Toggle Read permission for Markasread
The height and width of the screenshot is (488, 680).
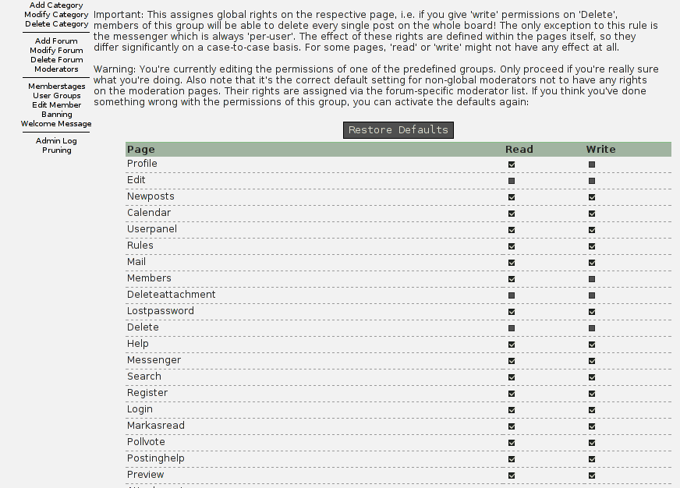[x=511, y=426]
